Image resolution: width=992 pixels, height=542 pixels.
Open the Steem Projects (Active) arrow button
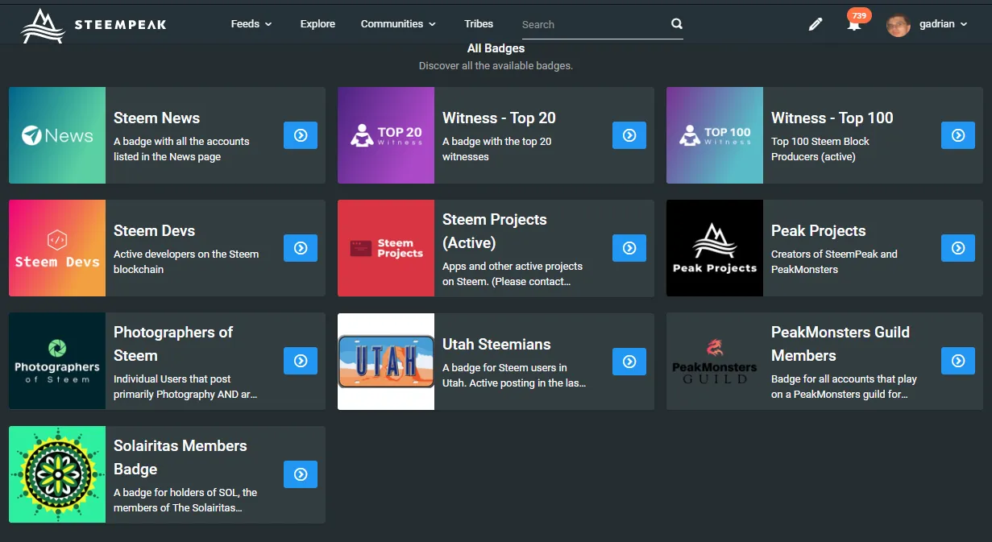629,248
